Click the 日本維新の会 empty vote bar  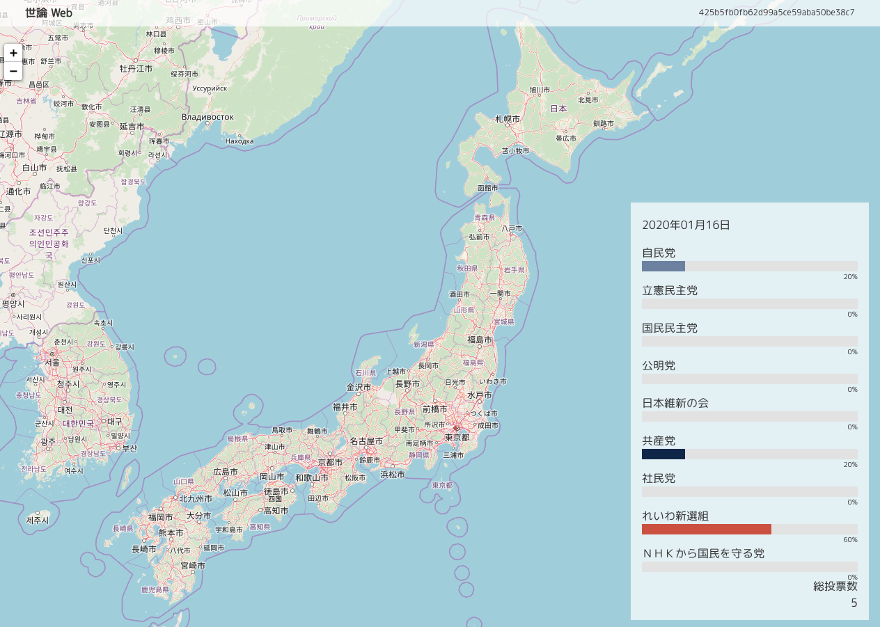pyautogui.click(x=750, y=416)
